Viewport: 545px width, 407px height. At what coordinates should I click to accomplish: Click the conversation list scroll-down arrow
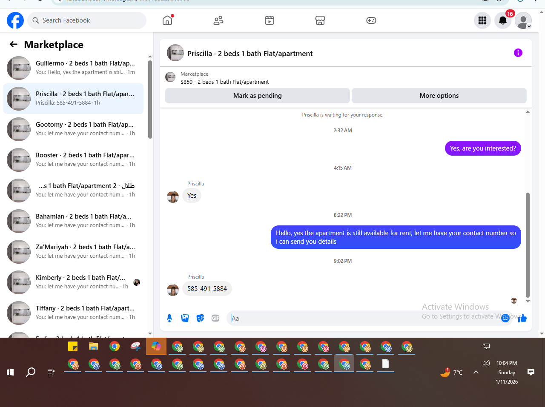click(x=150, y=334)
